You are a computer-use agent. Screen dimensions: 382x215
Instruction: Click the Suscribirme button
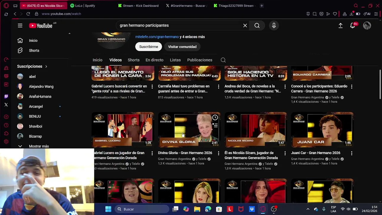pyautogui.click(x=149, y=47)
